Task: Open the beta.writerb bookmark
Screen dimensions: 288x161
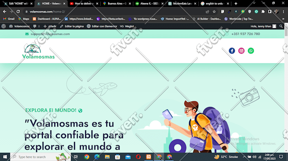Action: [111, 19]
